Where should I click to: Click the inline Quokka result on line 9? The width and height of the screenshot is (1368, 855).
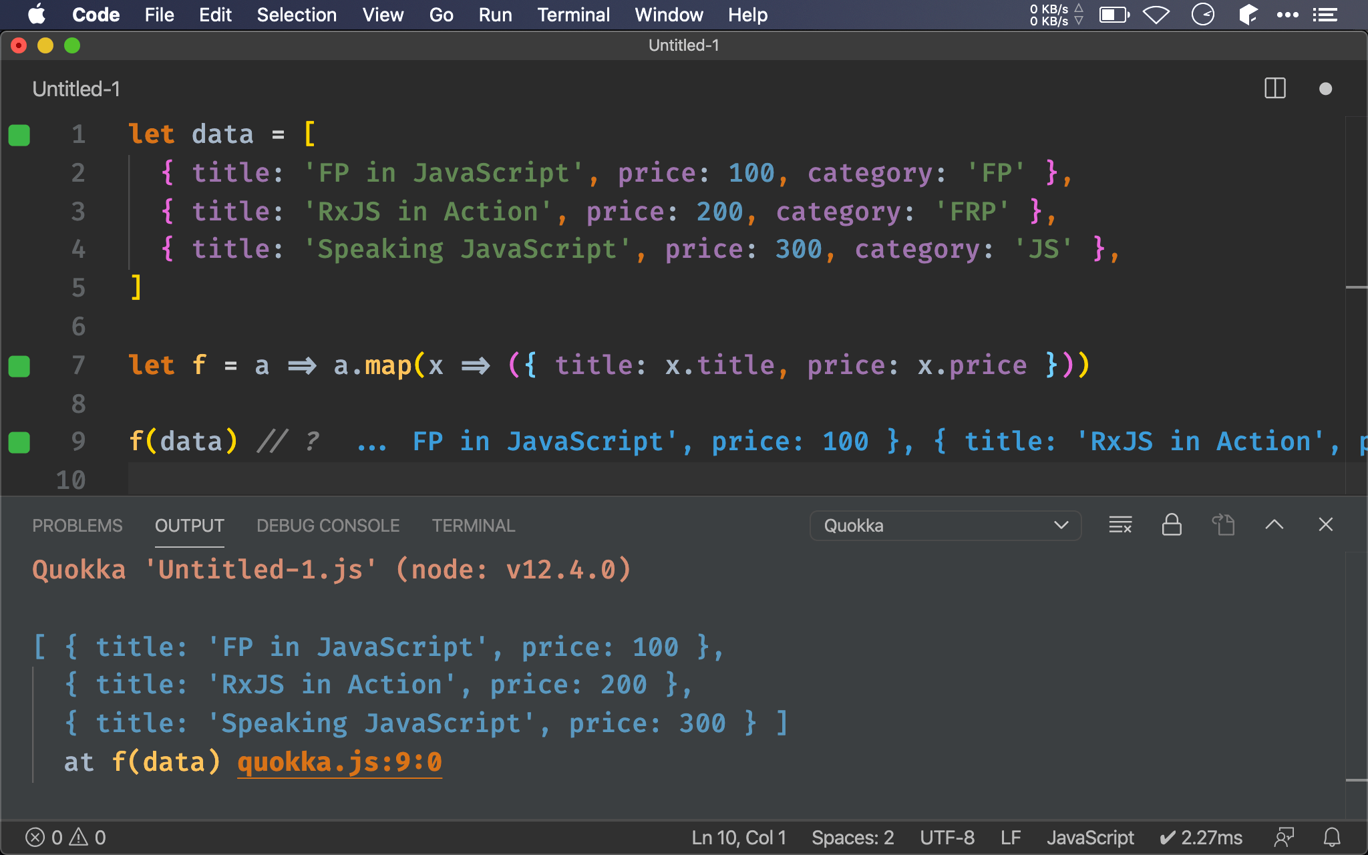click(862, 442)
